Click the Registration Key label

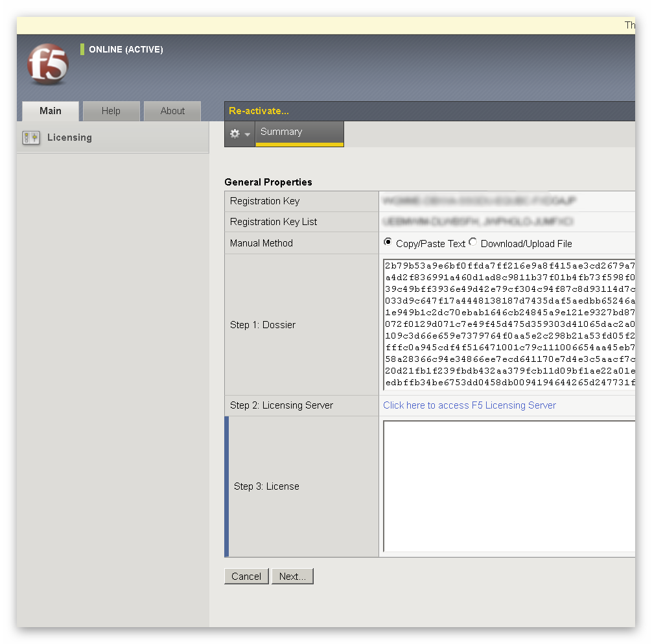(x=265, y=201)
